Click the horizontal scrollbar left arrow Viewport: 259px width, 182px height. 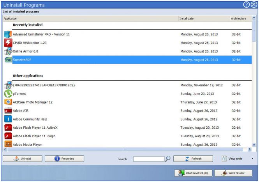[x=5, y=149]
